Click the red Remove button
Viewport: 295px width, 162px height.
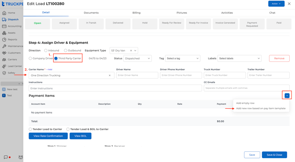tap(279, 58)
